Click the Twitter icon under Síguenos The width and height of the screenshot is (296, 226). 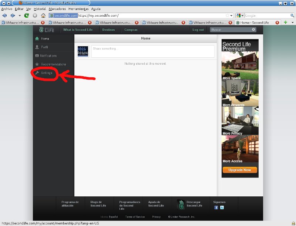click(x=222, y=208)
